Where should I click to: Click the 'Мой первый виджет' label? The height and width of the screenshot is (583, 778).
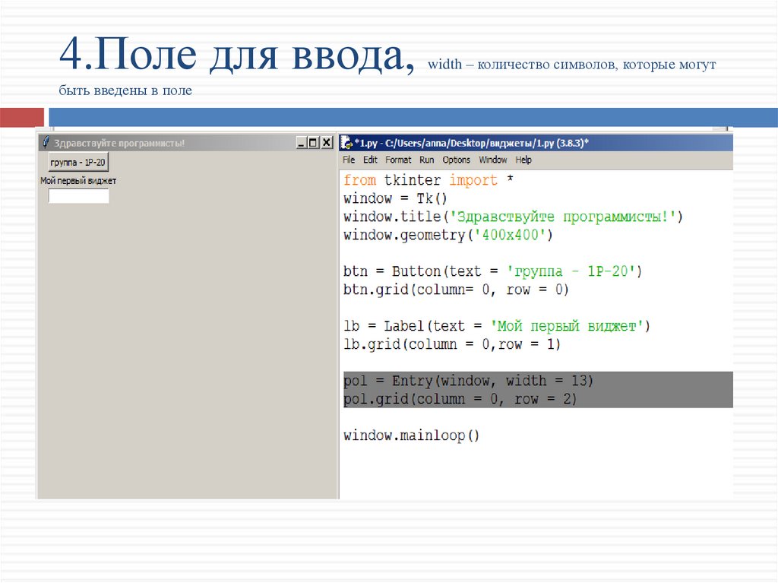point(78,181)
